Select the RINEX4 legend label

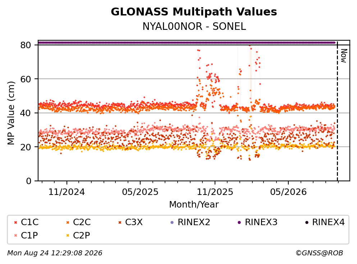[328, 222]
